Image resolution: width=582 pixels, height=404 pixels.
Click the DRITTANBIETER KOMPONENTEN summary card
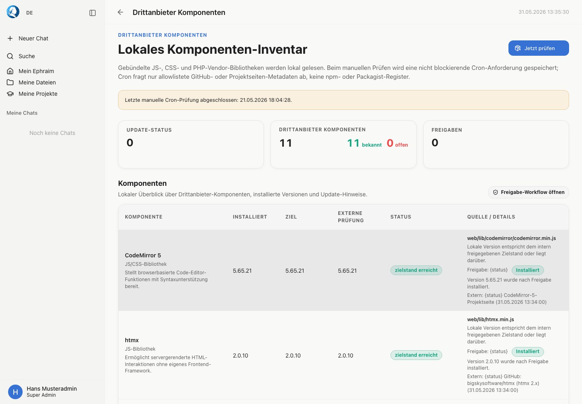coord(344,144)
